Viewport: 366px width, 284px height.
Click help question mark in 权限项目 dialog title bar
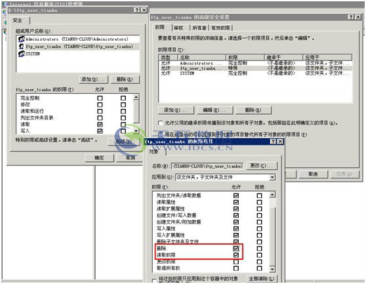coord(273,142)
